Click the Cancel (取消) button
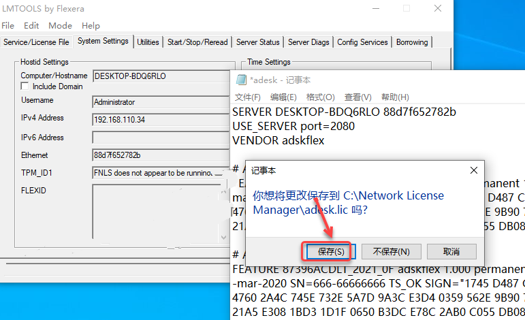The width and height of the screenshot is (525, 320). [x=451, y=251]
